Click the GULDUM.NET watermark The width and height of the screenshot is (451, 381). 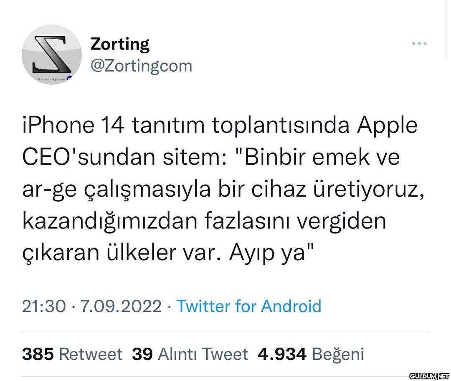(429, 376)
